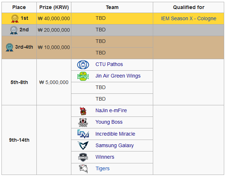226x176 pixels.
Task: Click the Winners shield logo
Action: coord(83,157)
